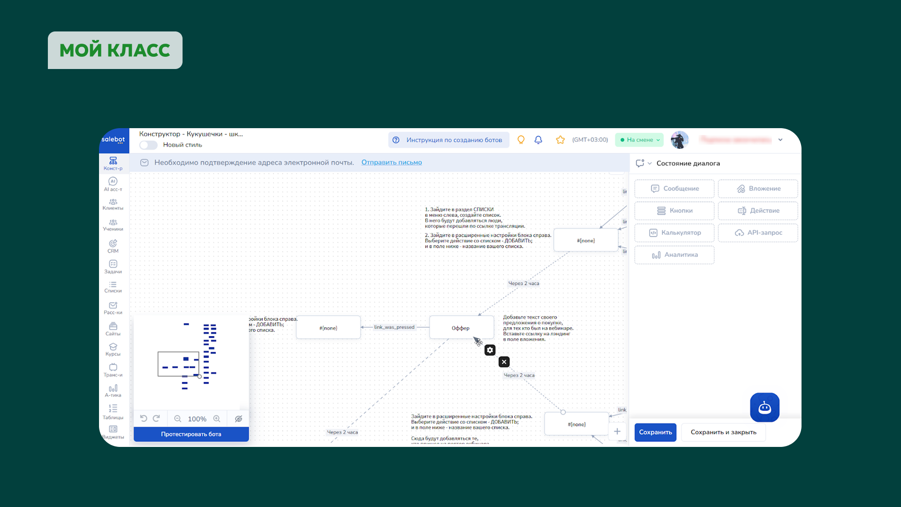Screen dimensions: 901x507
Task: Click the 100% zoom level control
Action: [x=197, y=418]
